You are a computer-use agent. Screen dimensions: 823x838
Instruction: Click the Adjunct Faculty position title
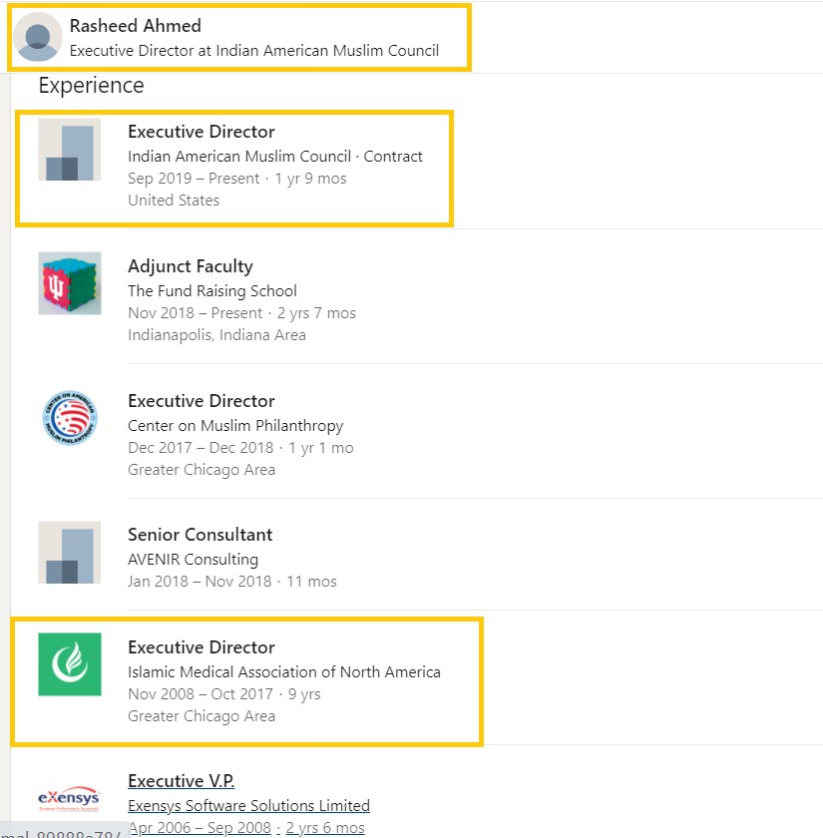[191, 266]
